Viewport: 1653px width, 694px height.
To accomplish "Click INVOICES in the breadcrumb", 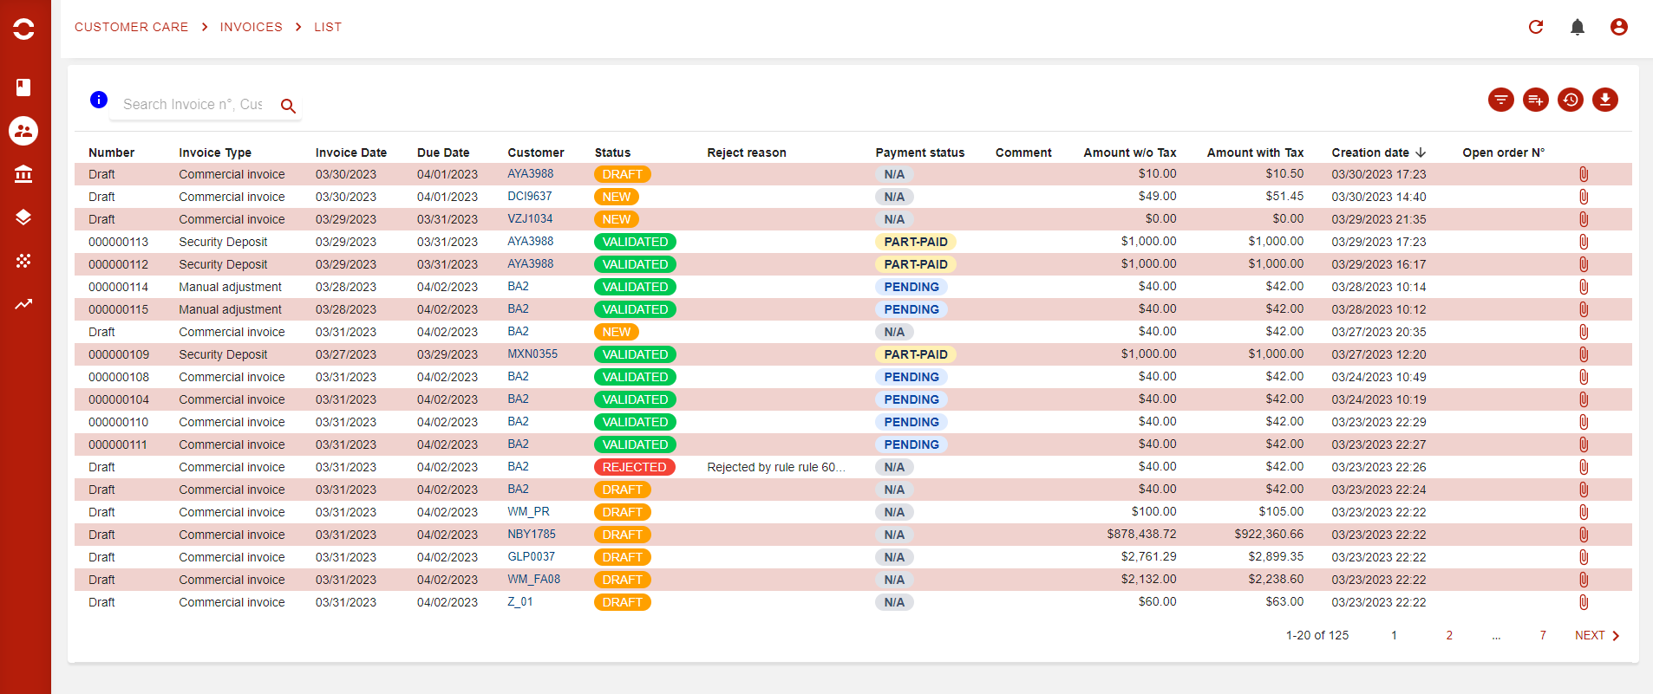I will [251, 27].
